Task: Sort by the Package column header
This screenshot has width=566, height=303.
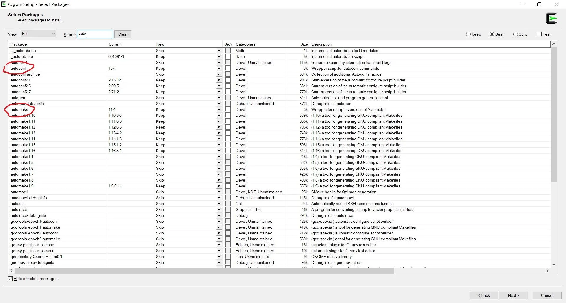Action: tap(57, 44)
